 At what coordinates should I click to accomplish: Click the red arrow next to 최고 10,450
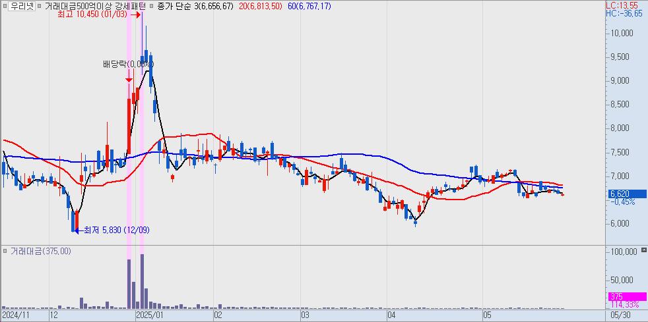coord(135,14)
